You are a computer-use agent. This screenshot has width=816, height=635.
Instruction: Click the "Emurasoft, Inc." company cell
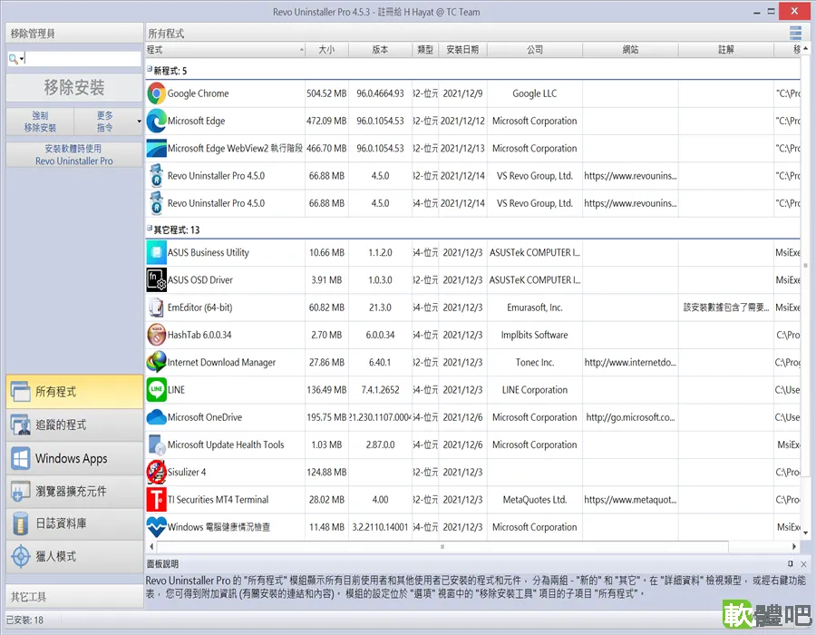(534, 308)
